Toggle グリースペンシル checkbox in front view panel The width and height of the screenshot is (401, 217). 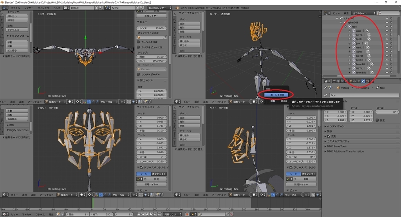pyautogui.click(x=141, y=167)
